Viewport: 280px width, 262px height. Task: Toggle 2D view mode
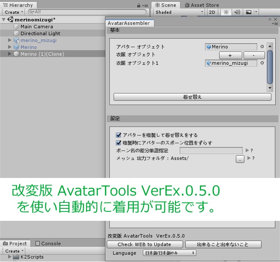pyautogui.click(x=212, y=12)
